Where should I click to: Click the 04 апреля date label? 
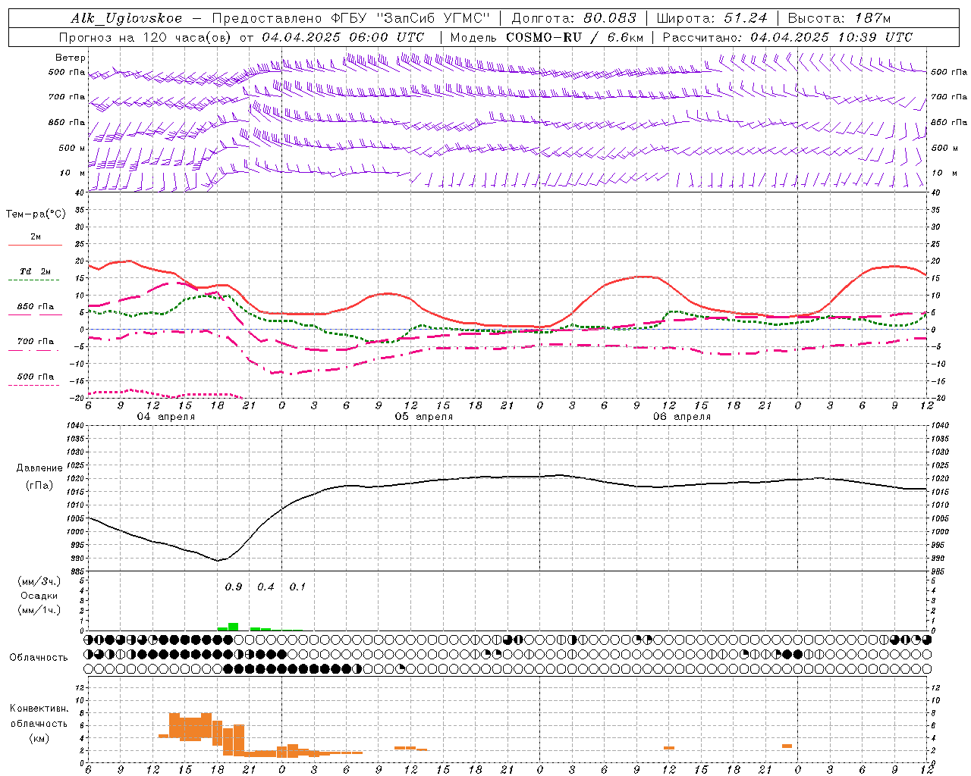(165, 417)
